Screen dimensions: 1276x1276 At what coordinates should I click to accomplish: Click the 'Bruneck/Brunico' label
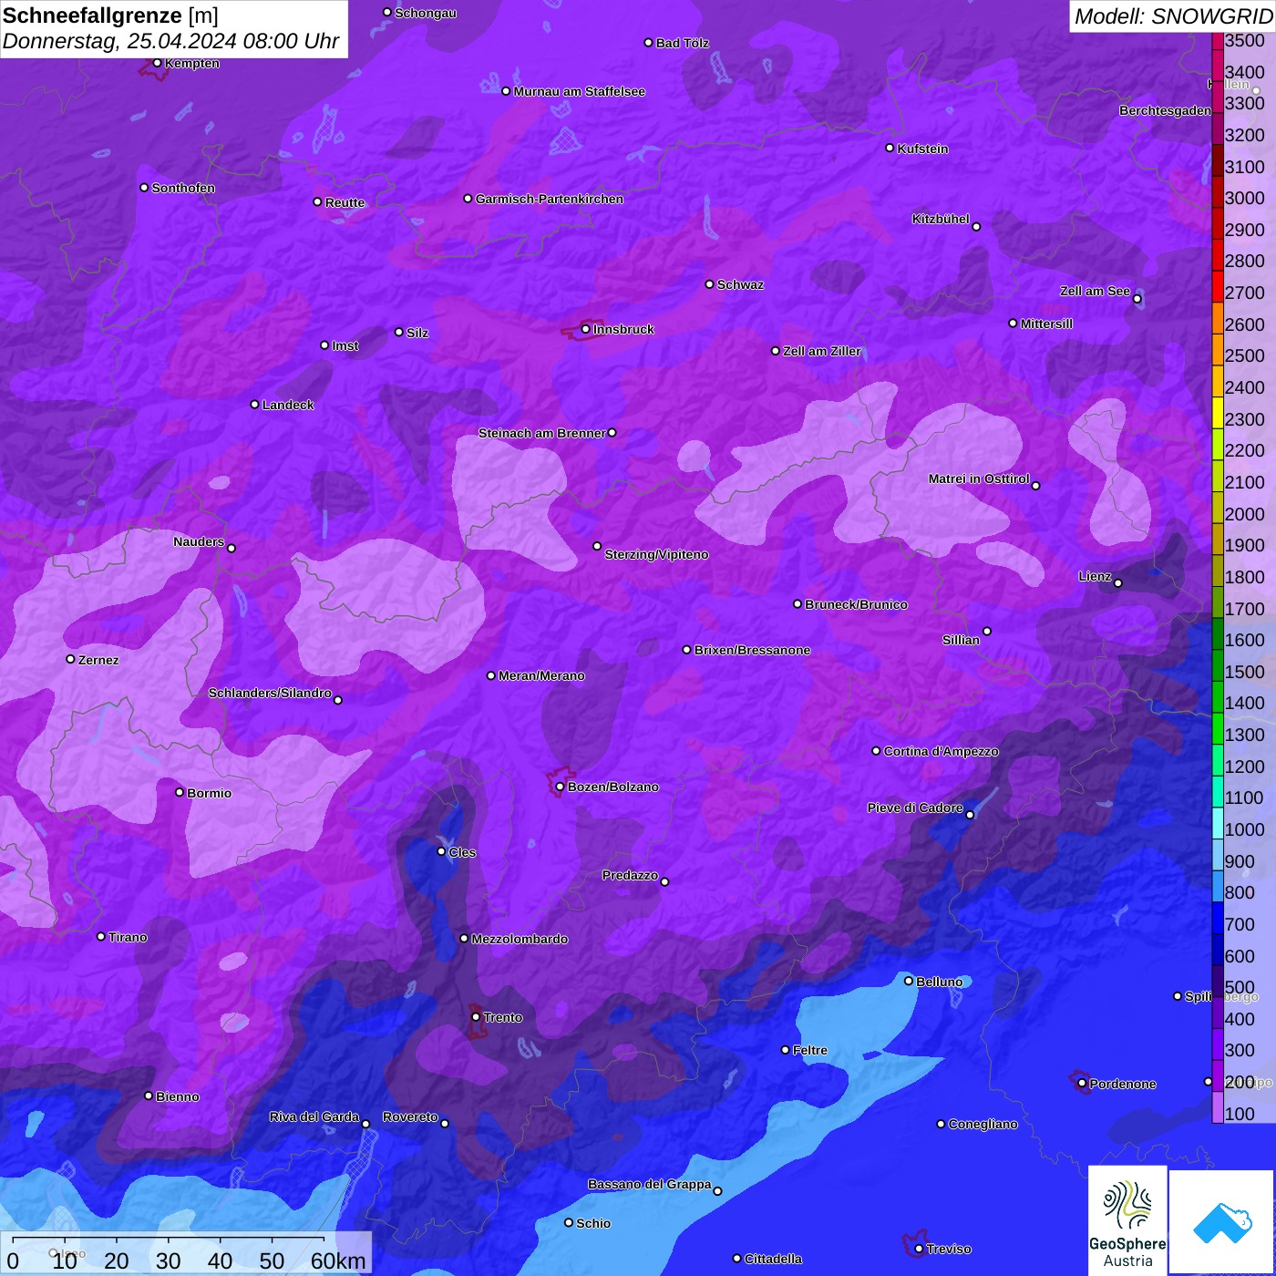point(856,604)
